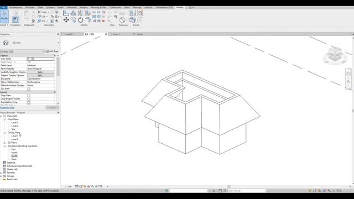Click the Schedules/Quantities icon in Project Browser
This screenshot has height=199, width=354.
[4, 166]
